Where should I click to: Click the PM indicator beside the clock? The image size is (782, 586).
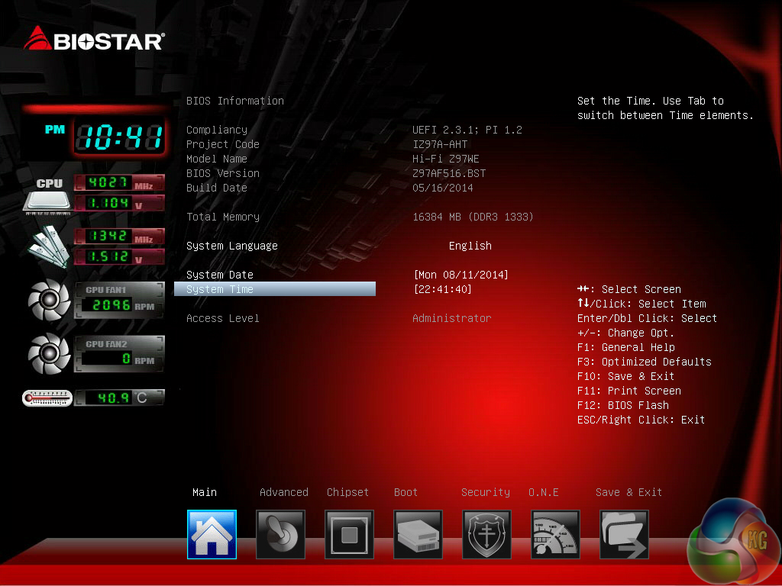pos(55,130)
